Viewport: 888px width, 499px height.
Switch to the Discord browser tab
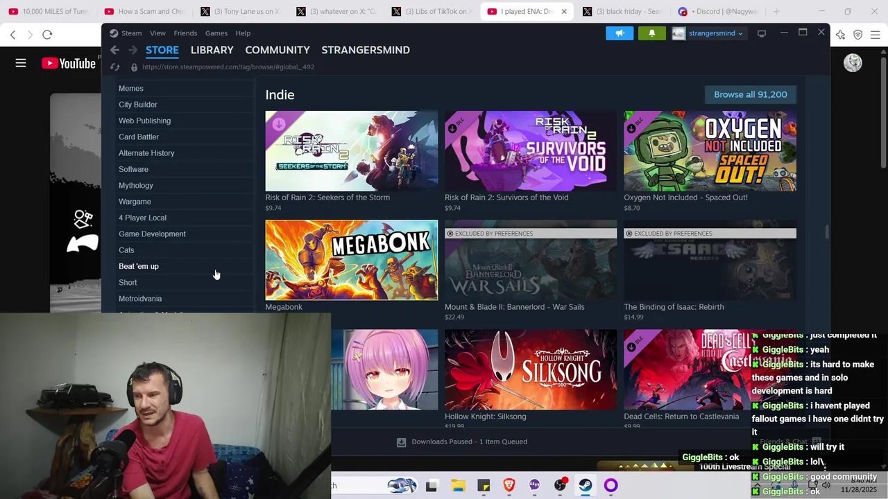tap(718, 12)
